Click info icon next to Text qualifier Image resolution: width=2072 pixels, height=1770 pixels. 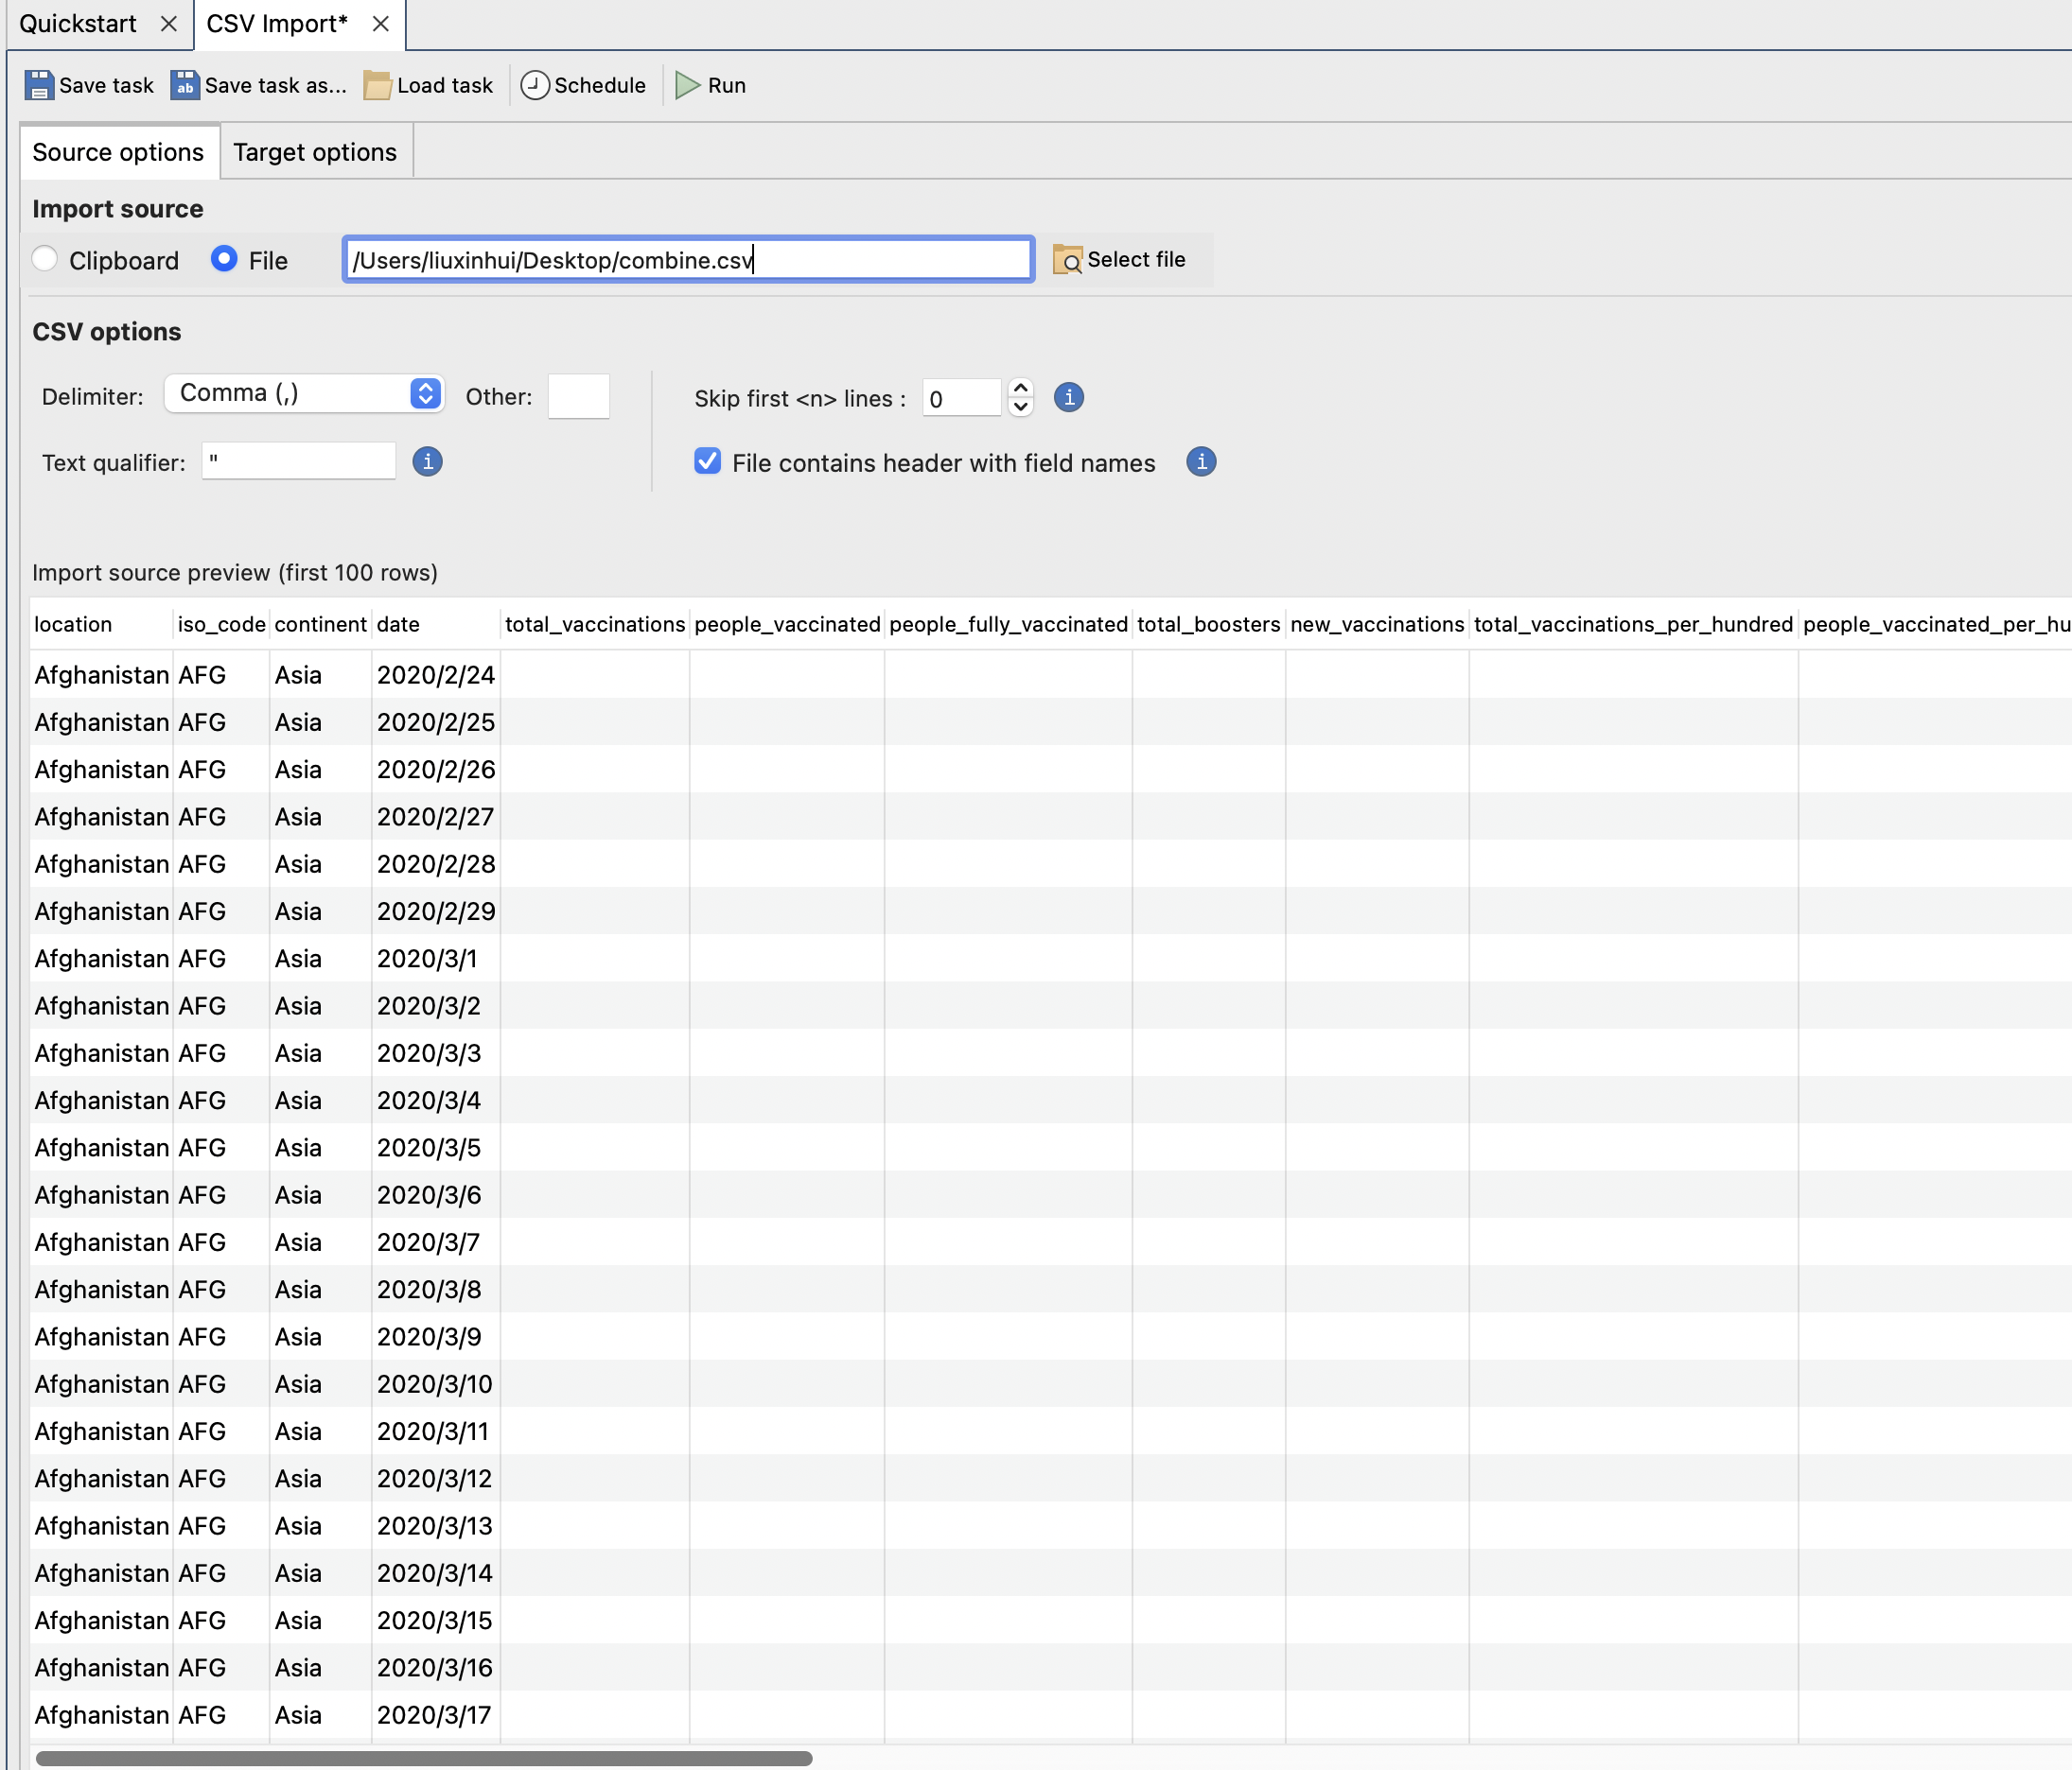click(x=427, y=461)
